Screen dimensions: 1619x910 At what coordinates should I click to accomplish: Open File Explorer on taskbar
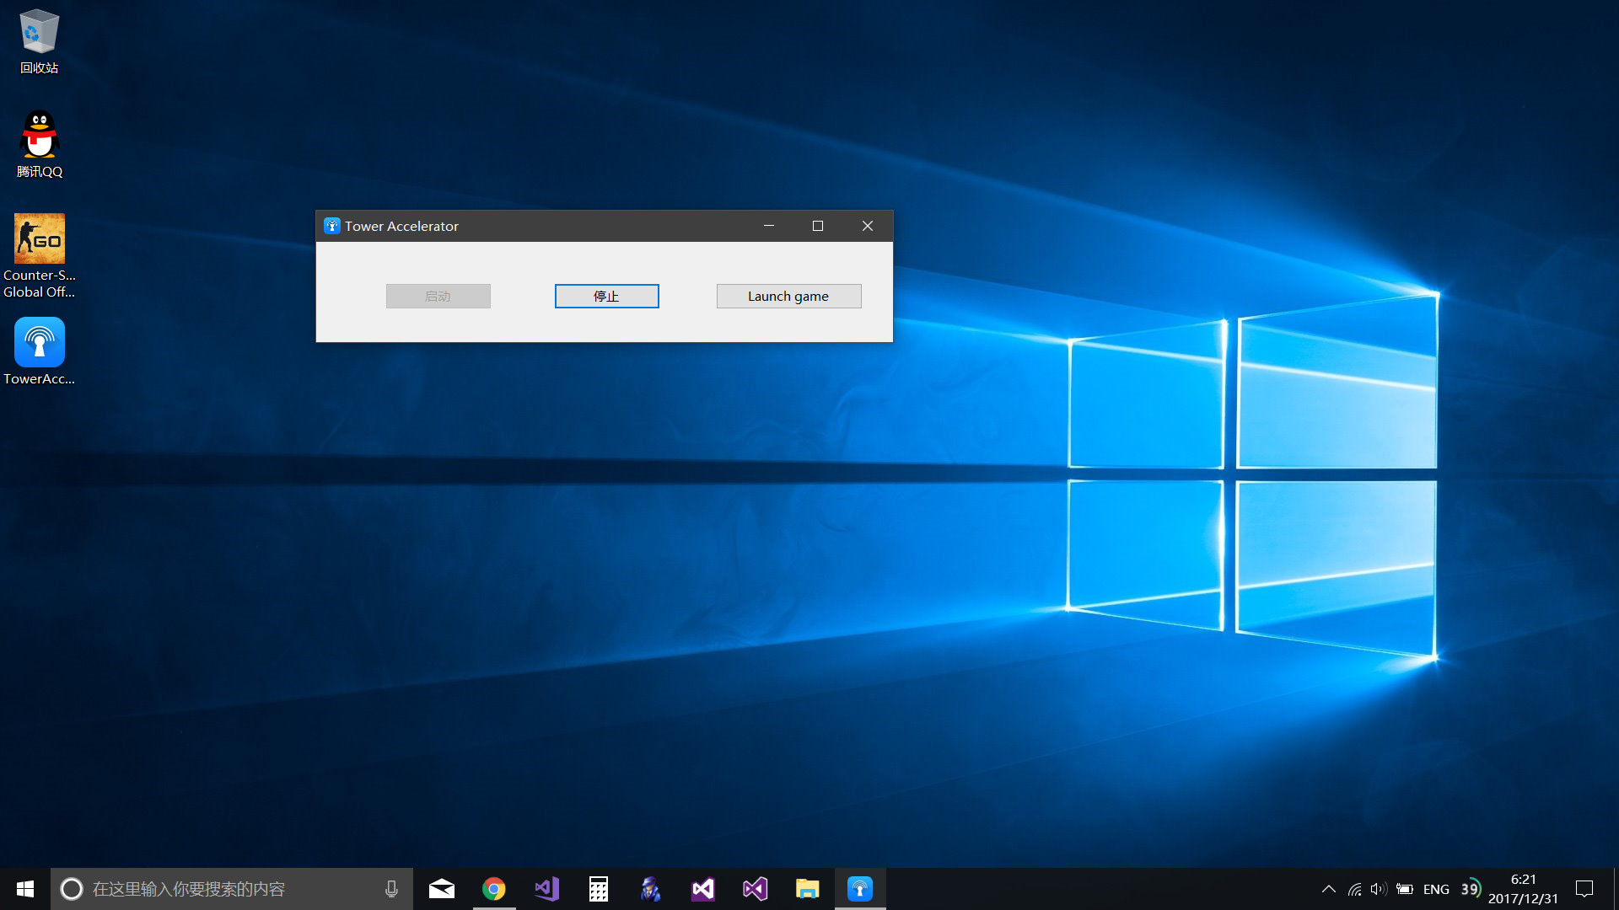(807, 889)
